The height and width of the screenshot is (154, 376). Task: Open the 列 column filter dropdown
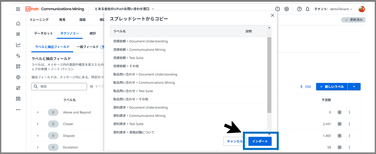[97, 86]
